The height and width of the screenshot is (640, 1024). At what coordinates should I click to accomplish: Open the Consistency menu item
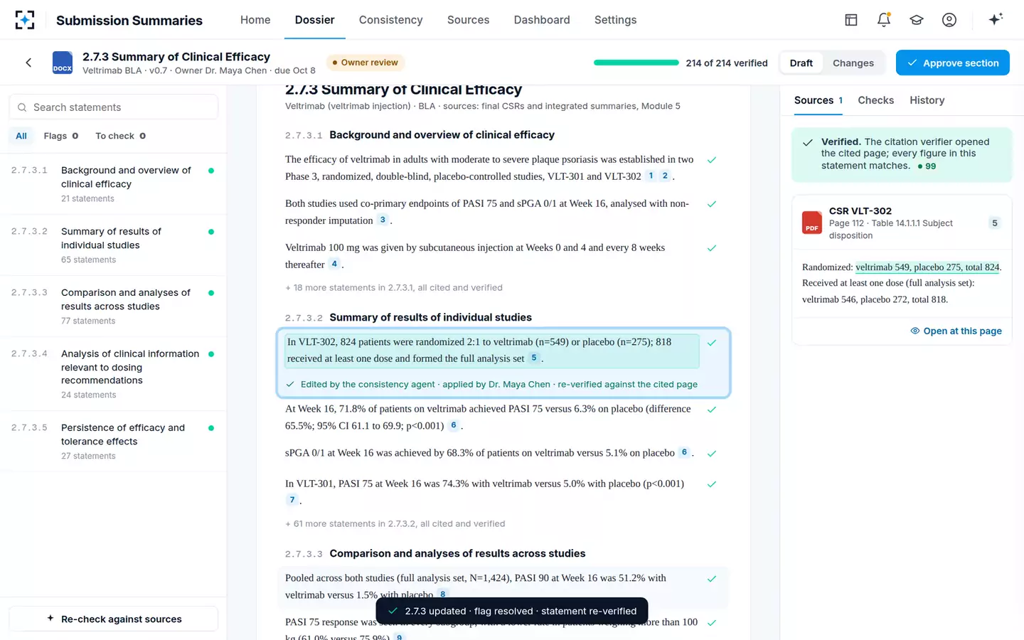(x=391, y=20)
